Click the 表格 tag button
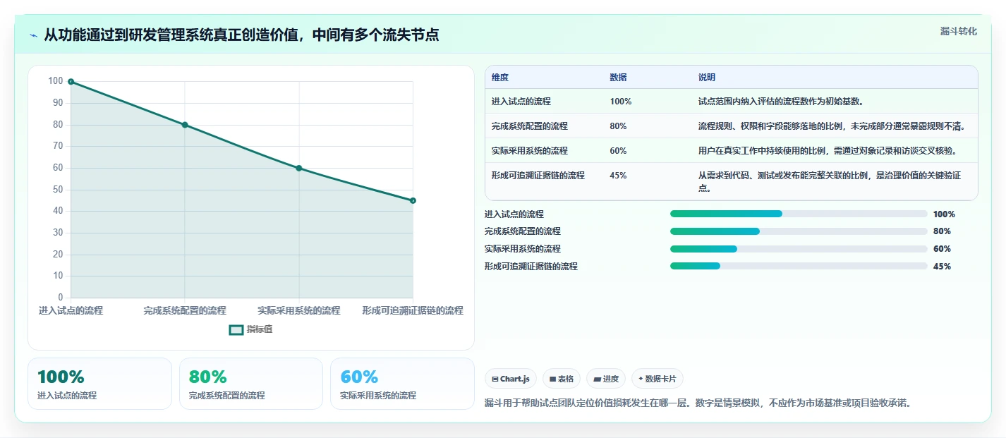The image size is (1006, 438). (562, 379)
